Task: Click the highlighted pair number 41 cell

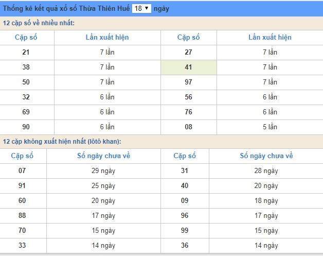Action: pos(188,67)
